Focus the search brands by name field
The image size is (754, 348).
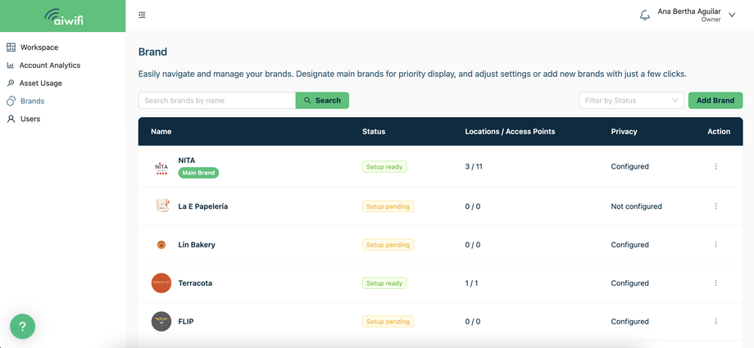pos(217,101)
